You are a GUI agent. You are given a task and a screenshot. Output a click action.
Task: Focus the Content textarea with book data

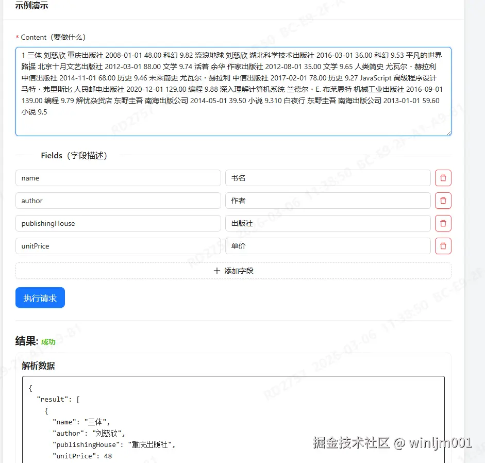pyautogui.click(x=233, y=92)
